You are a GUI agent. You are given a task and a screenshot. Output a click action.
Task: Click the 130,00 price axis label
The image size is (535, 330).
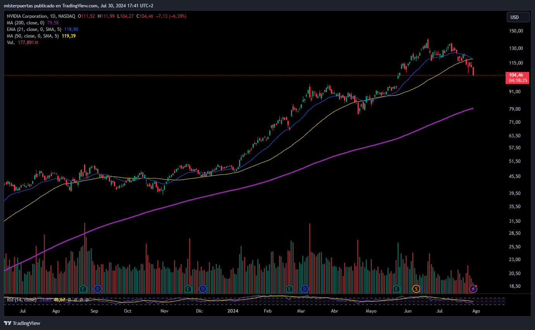[515, 48]
